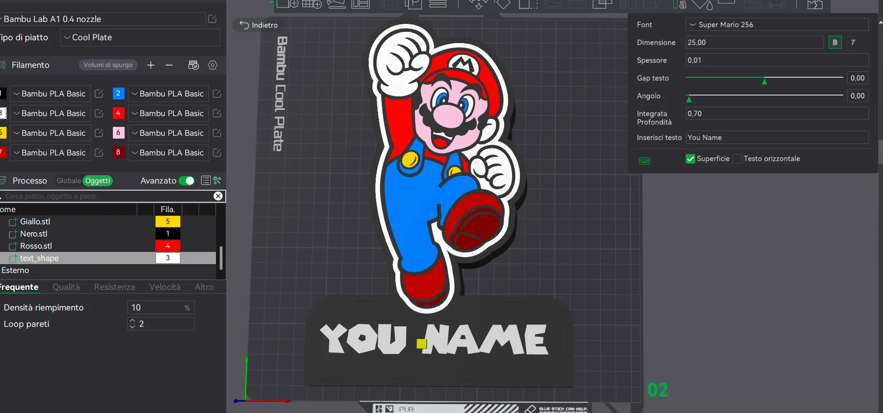Click the Integrata Profondità field
Viewport: 883px width, 413px height.
777,113
